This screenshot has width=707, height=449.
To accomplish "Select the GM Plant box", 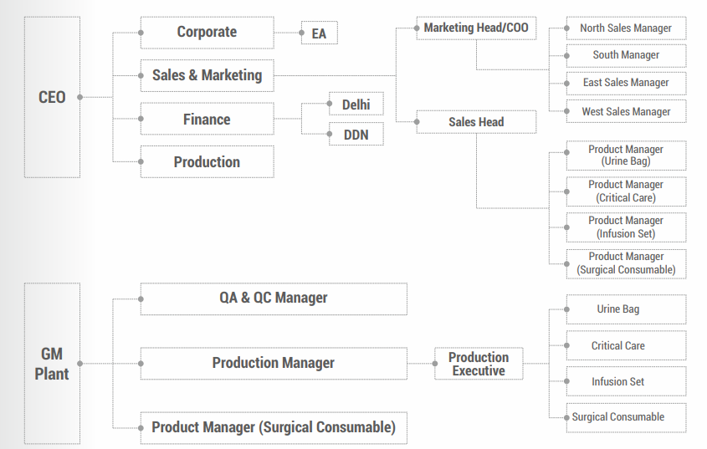I will pos(52,364).
